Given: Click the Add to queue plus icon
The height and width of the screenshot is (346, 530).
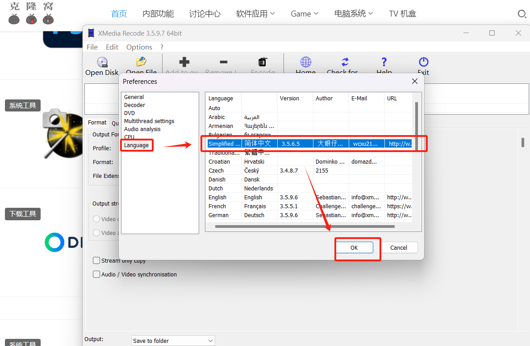Looking at the screenshot, I should point(184,62).
